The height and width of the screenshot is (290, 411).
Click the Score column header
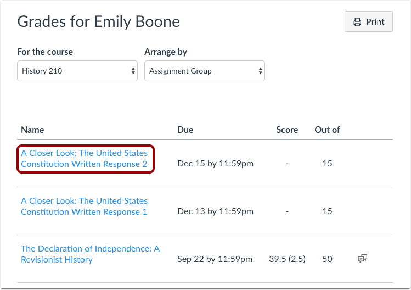287,130
